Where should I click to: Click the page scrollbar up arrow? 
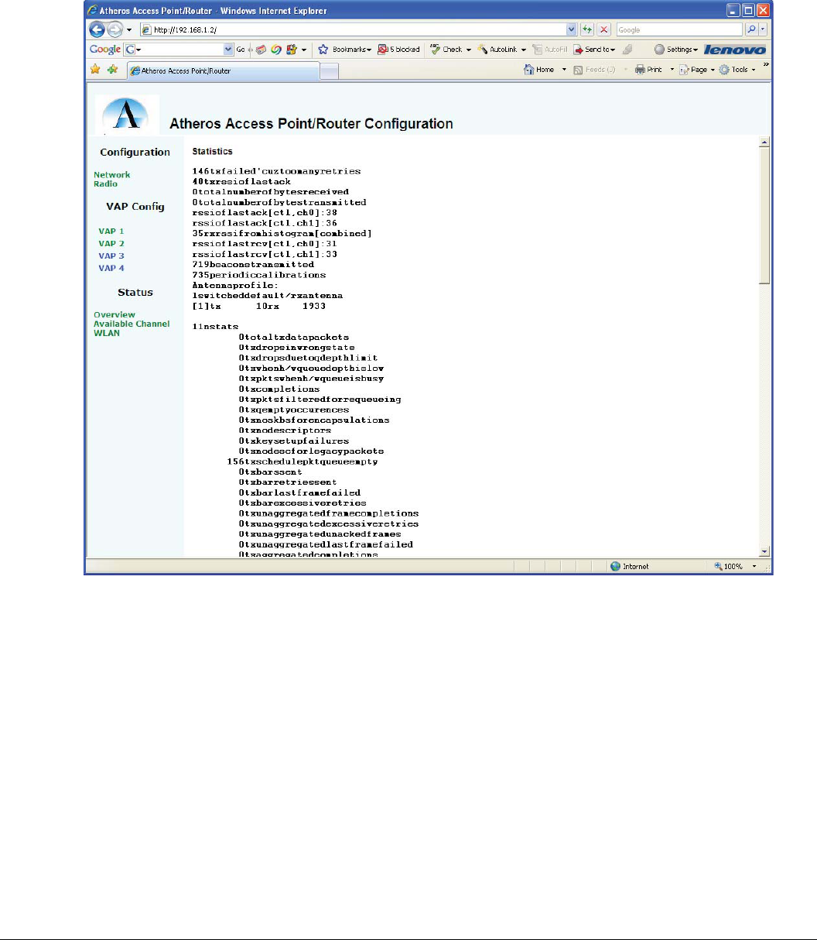pos(764,142)
